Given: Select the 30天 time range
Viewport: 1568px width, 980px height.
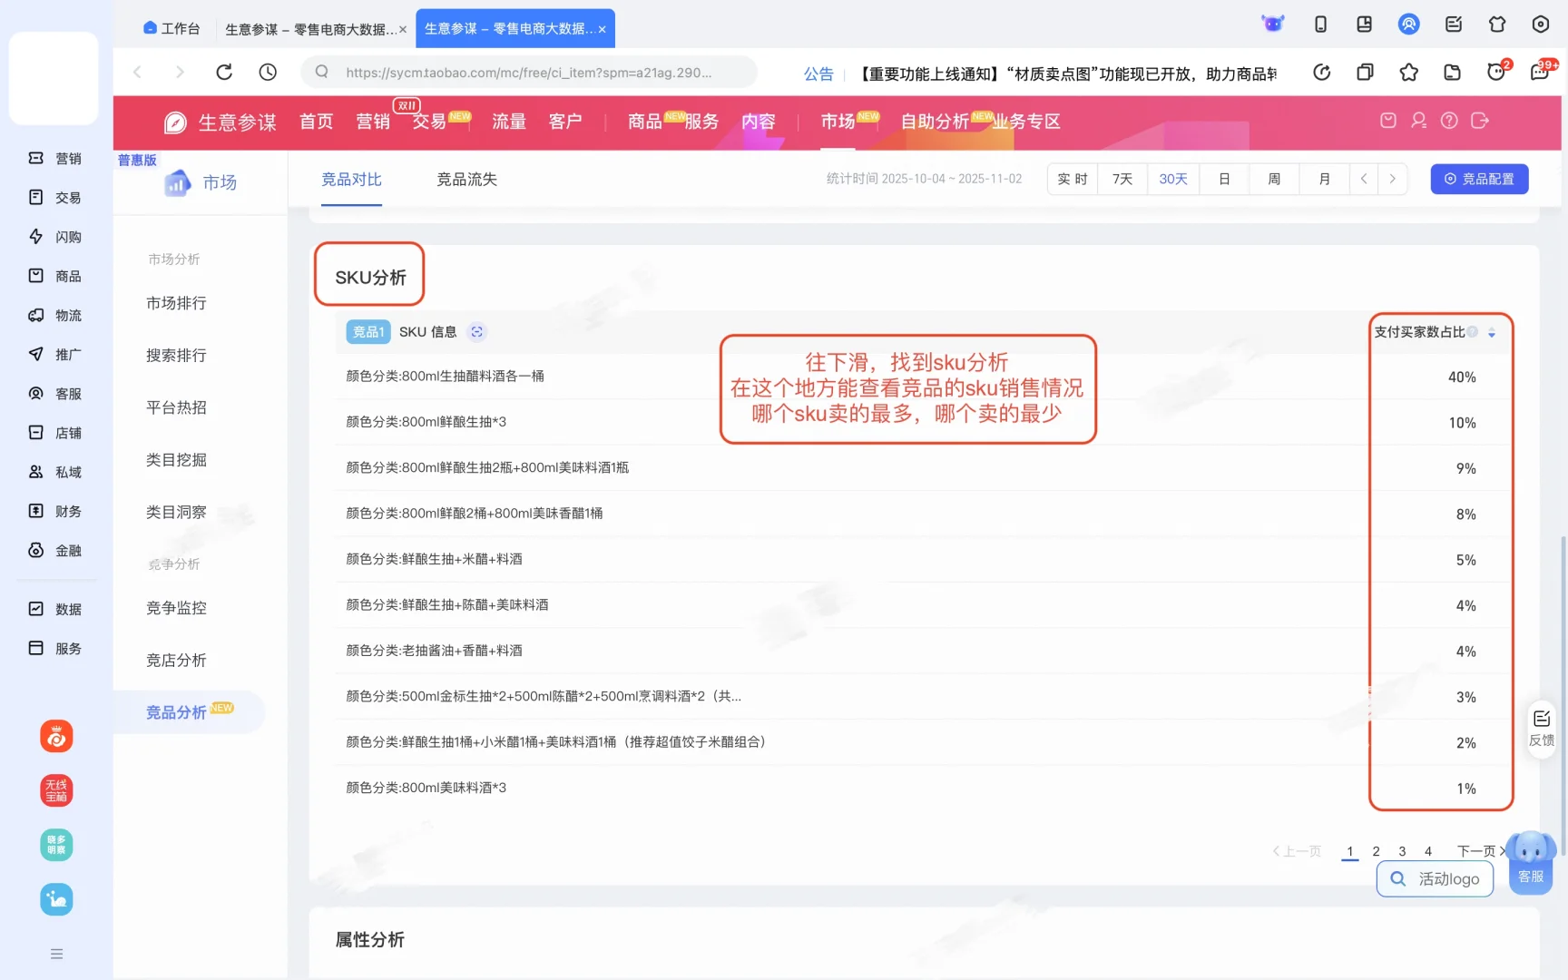Looking at the screenshot, I should tap(1173, 180).
